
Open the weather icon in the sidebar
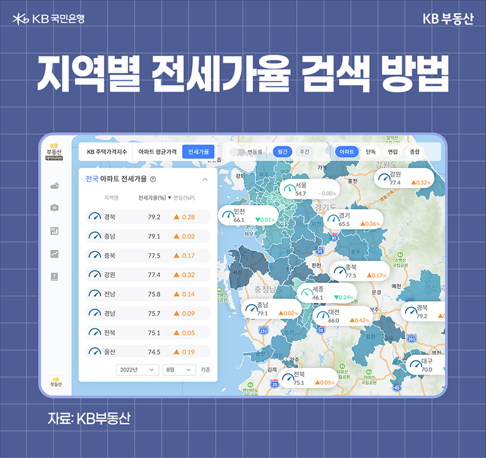(x=55, y=186)
